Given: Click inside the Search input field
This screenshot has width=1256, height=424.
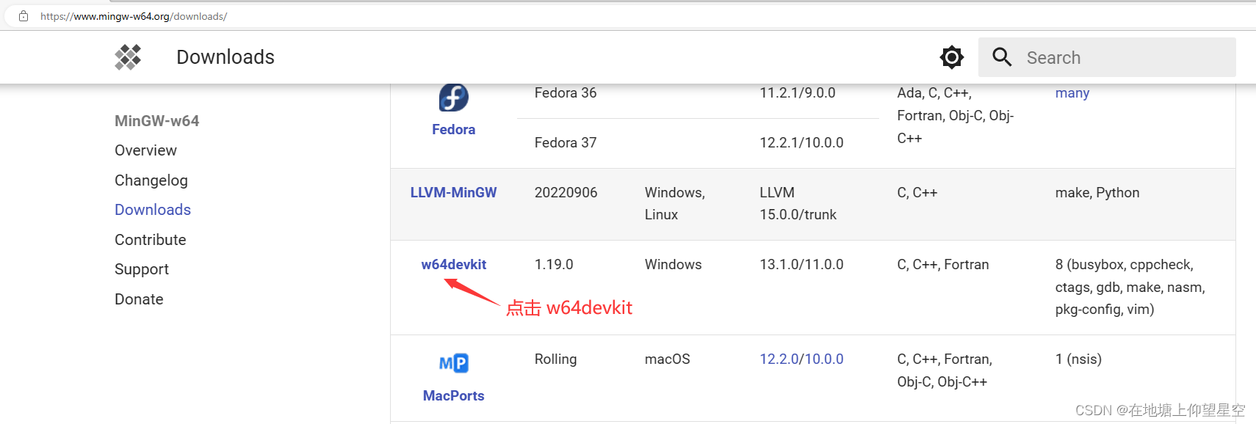Looking at the screenshot, I should point(1102,56).
